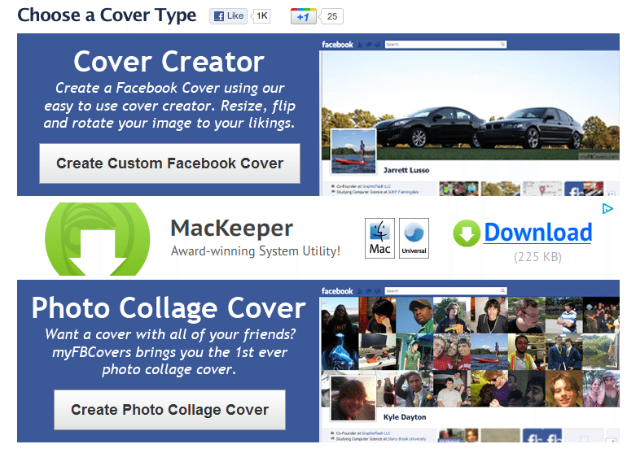Click the search field in the Cover Creator preview
The image size is (627, 466).
click(445, 45)
